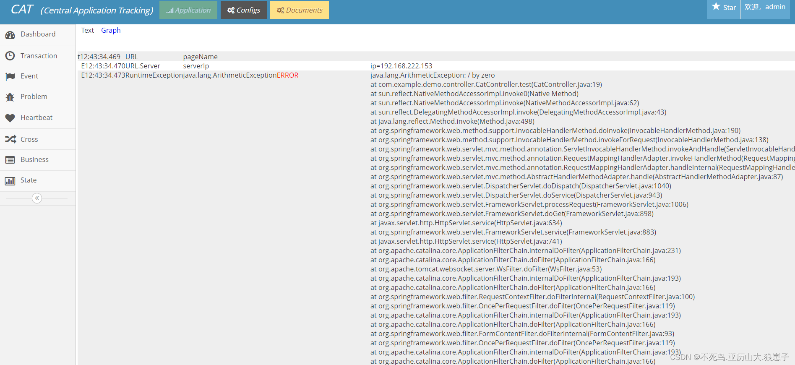Viewport: 795px width, 365px height.
Task: Click the Heartbeat heart icon
Action: click(10, 118)
